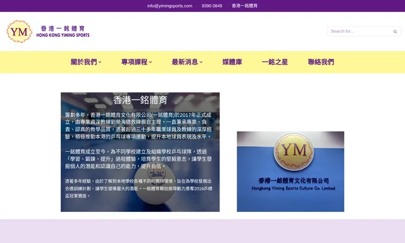Click the YM company sign photo

290,171
